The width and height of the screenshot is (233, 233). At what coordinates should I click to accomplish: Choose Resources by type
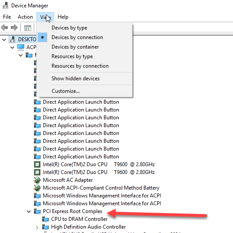(84, 56)
